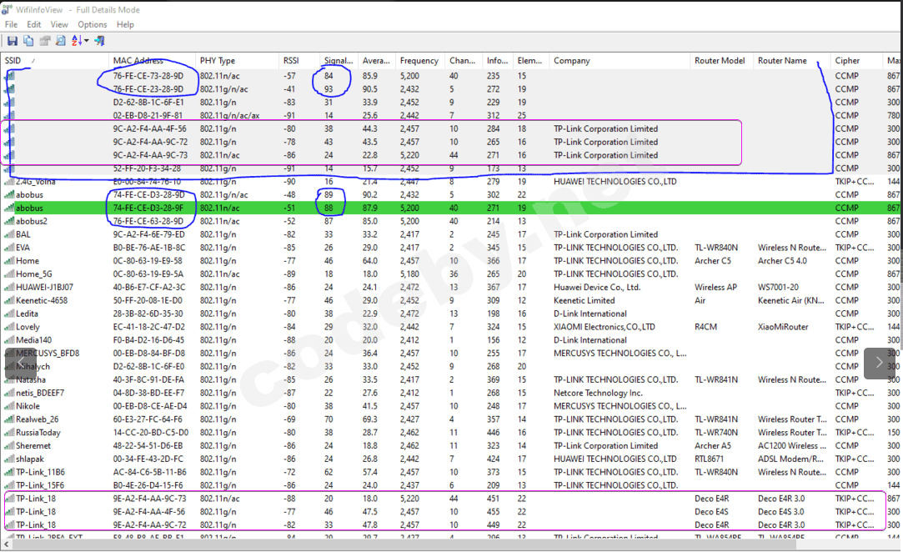Click the A-Z sort toolbar icon

click(x=76, y=41)
